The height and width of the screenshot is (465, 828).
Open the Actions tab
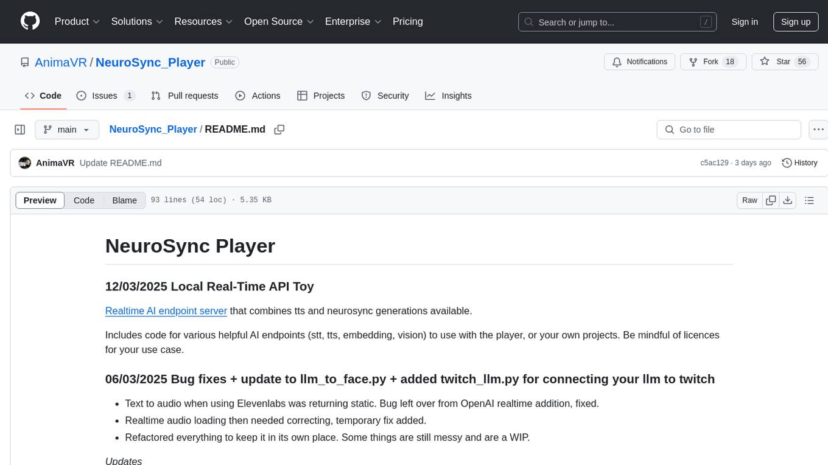click(x=258, y=96)
